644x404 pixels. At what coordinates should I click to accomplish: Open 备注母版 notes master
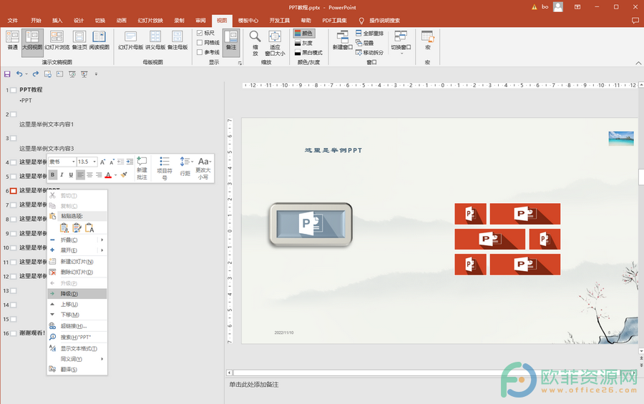pyautogui.click(x=177, y=40)
